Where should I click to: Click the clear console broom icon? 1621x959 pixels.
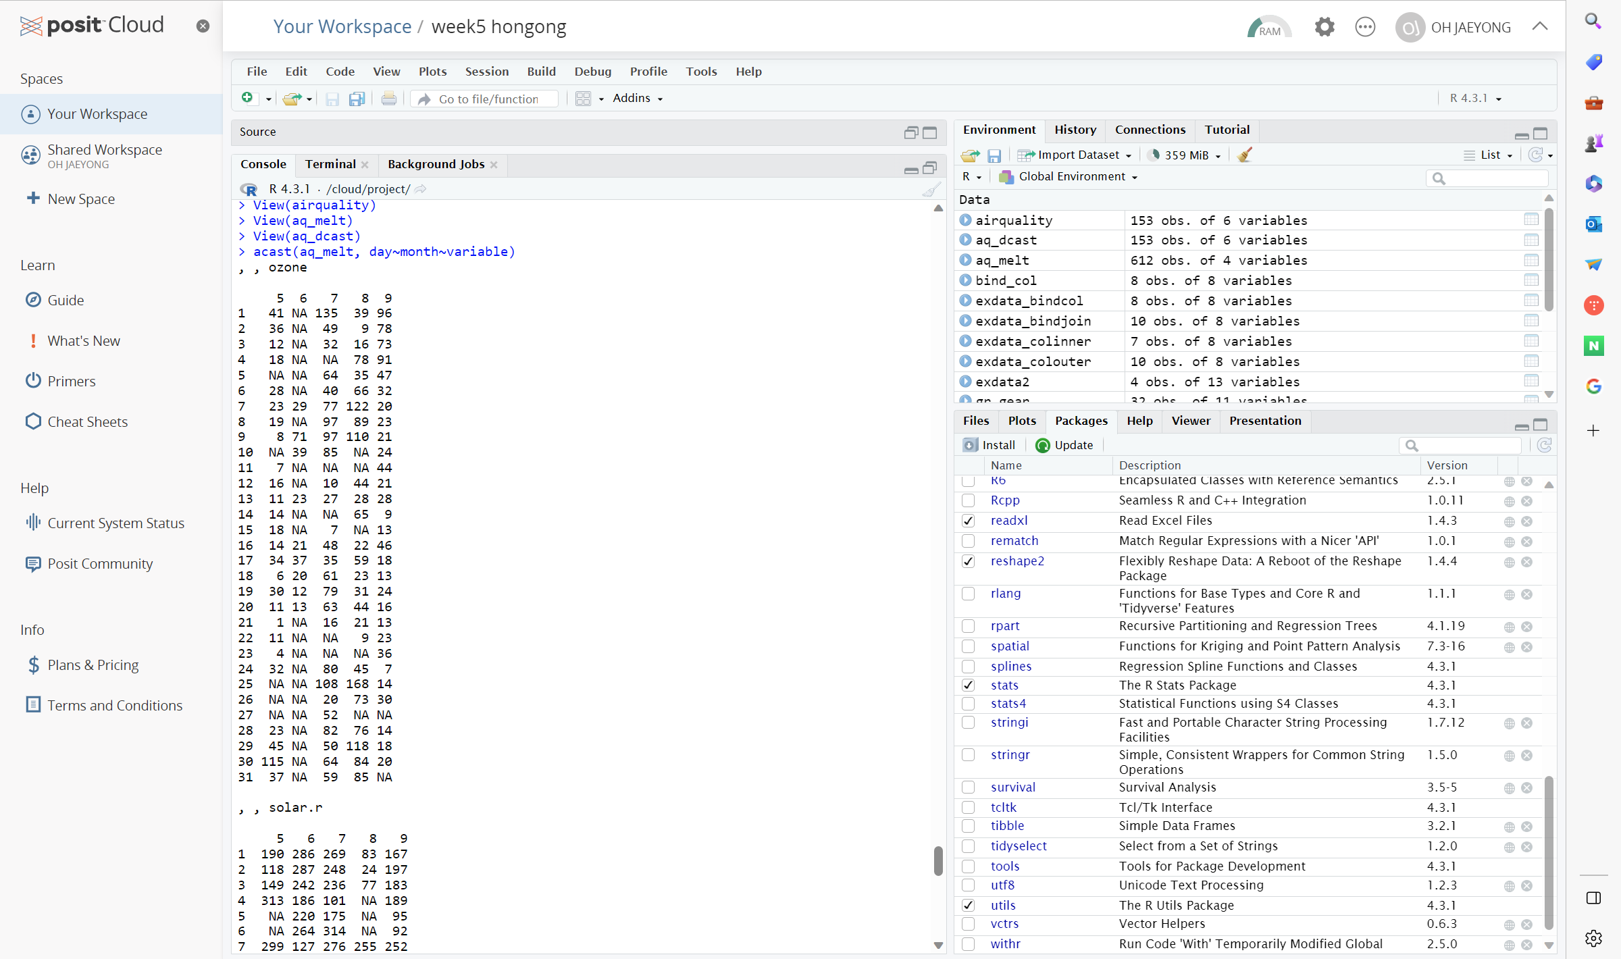931,190
